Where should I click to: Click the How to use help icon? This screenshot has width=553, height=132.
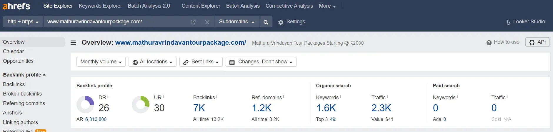(x=489, y=43)
